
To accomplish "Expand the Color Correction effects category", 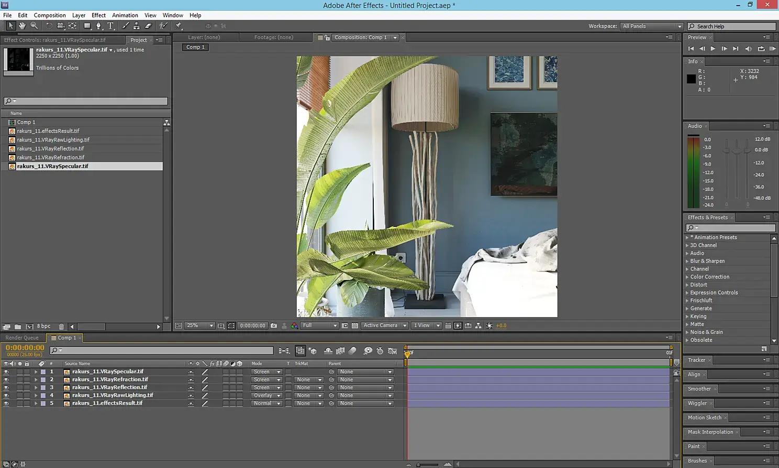I will [687, 277].
